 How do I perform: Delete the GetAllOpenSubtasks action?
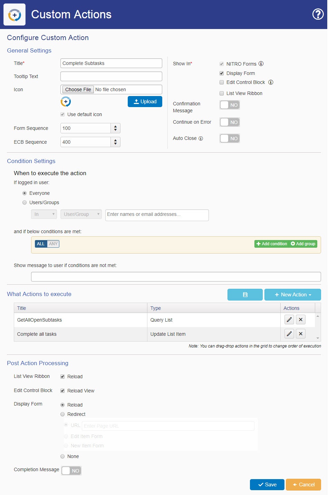point(301,320)
